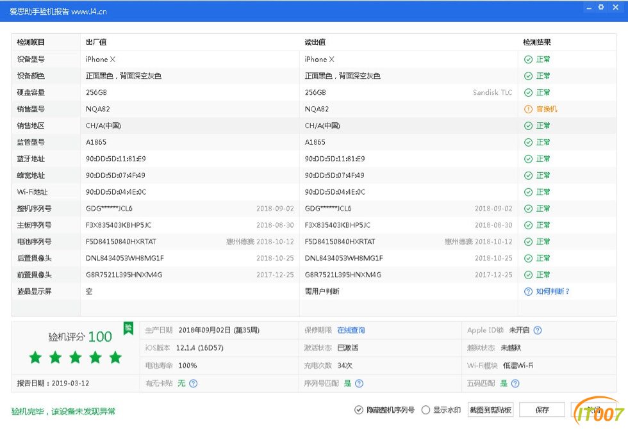628x429 pixels.
Task: Click the orange warning icon in 销售型号 row
Action: (528, 109)
